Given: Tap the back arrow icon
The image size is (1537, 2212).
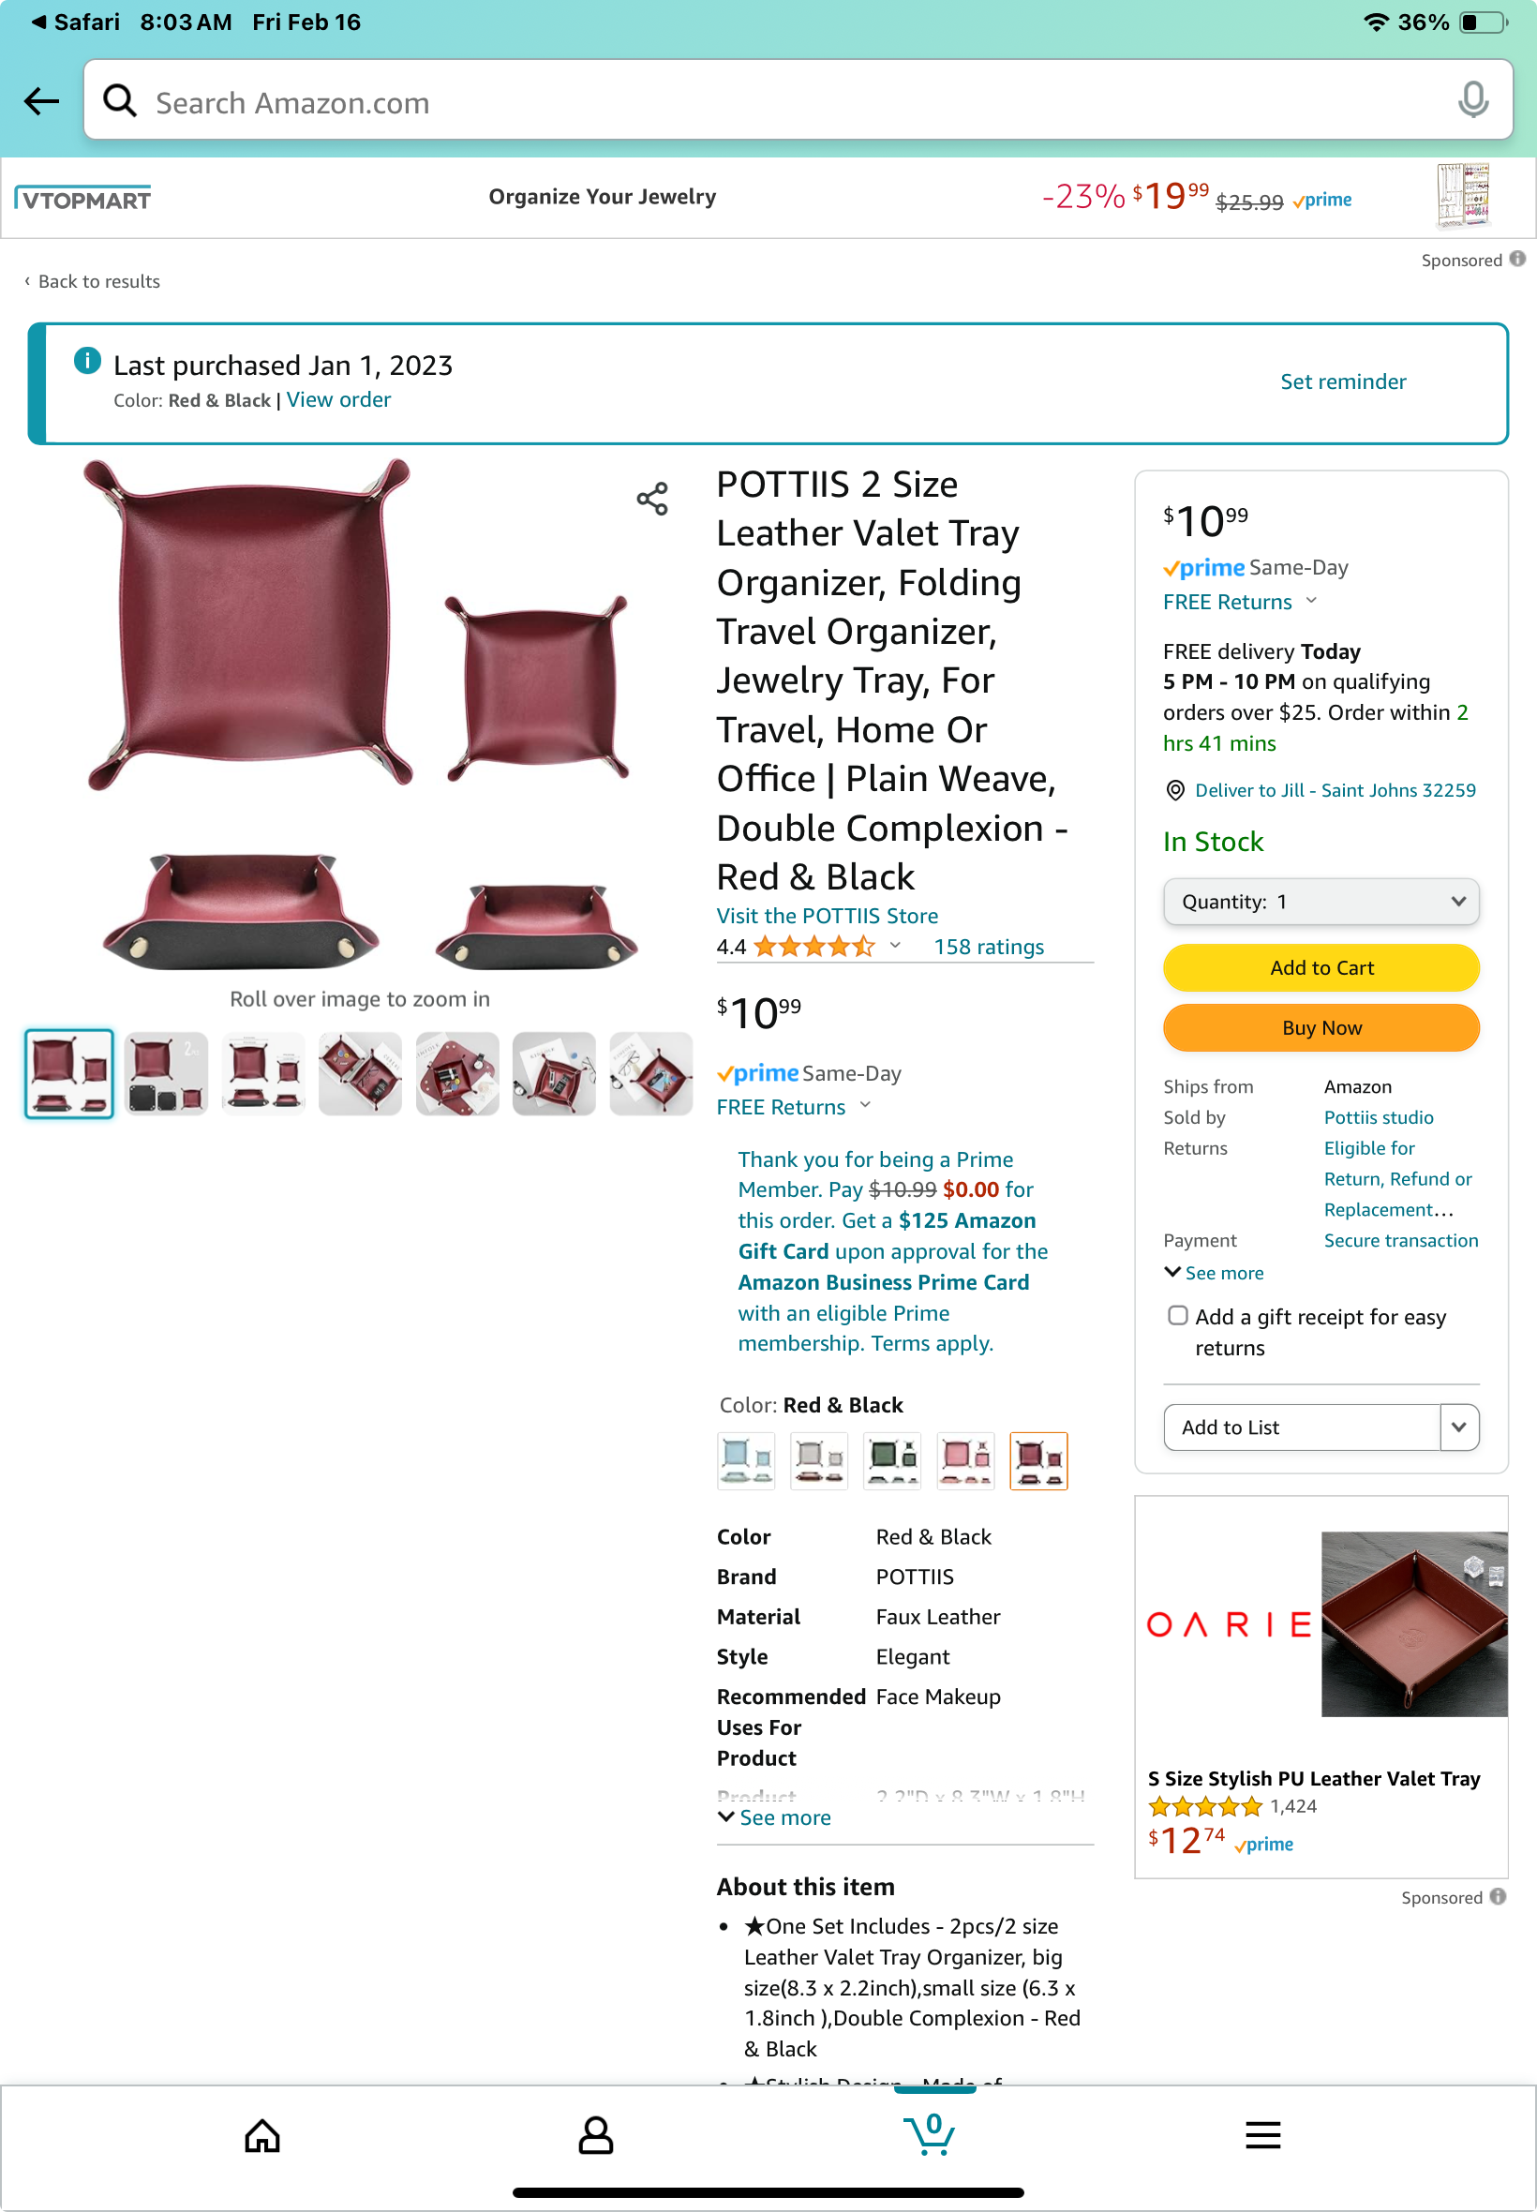Looking at the screenshot, I should click(41, 101).
